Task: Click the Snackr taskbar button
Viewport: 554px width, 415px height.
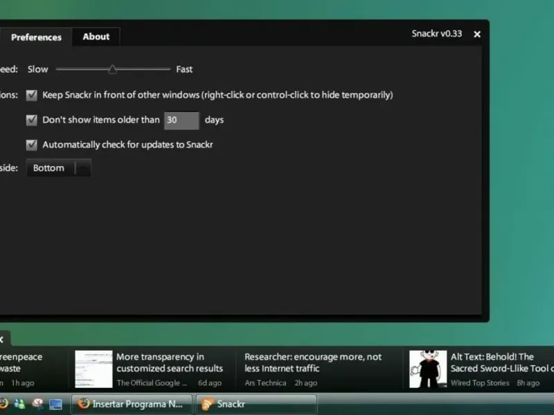Action: [256, 404]
